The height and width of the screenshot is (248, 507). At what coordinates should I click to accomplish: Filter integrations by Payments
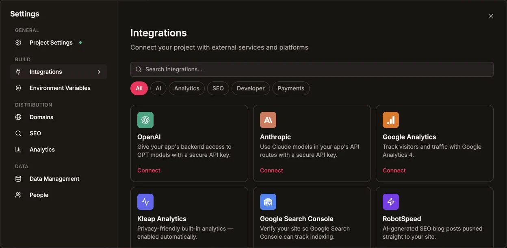[x=291, y=88]
